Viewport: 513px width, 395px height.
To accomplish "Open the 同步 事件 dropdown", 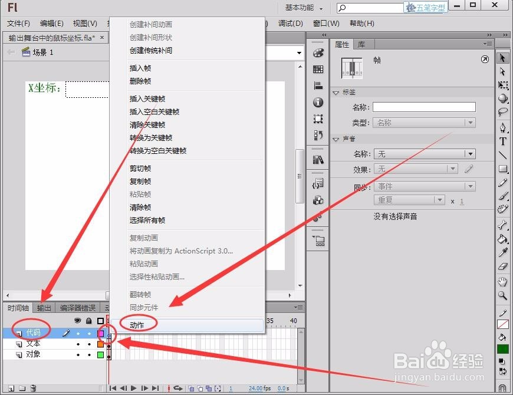I will click(x=425, y=186).
